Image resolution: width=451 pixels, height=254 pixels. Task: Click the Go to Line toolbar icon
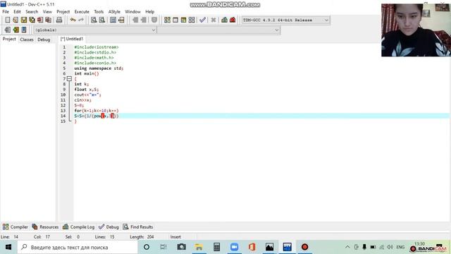(x=121, y=20)
